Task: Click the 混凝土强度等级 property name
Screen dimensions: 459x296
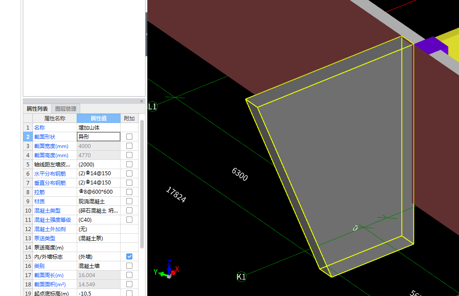Action: 53,220
